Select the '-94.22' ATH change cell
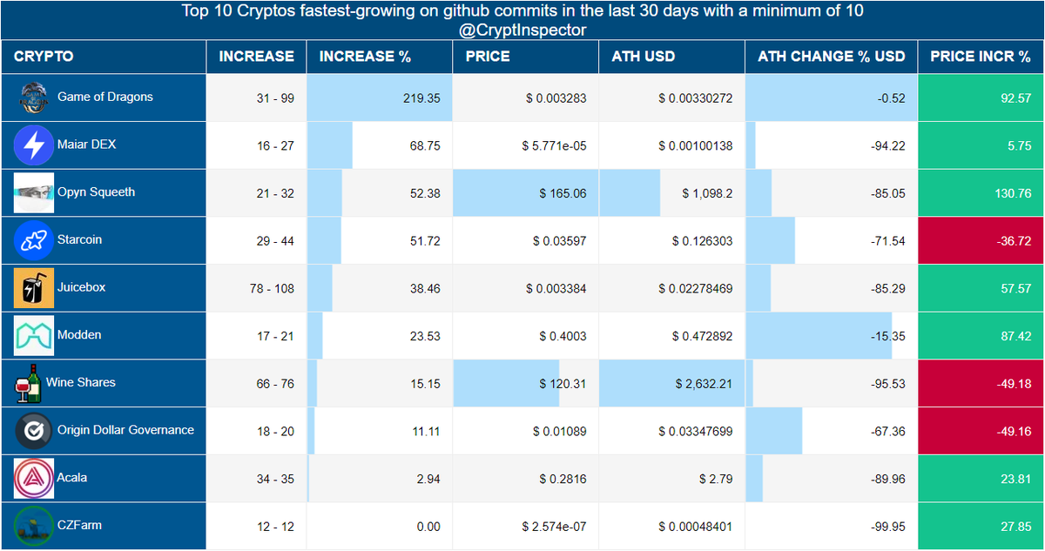Image resolution: width=1045 pixels, height=551 pixels. [x=832, y=145]
